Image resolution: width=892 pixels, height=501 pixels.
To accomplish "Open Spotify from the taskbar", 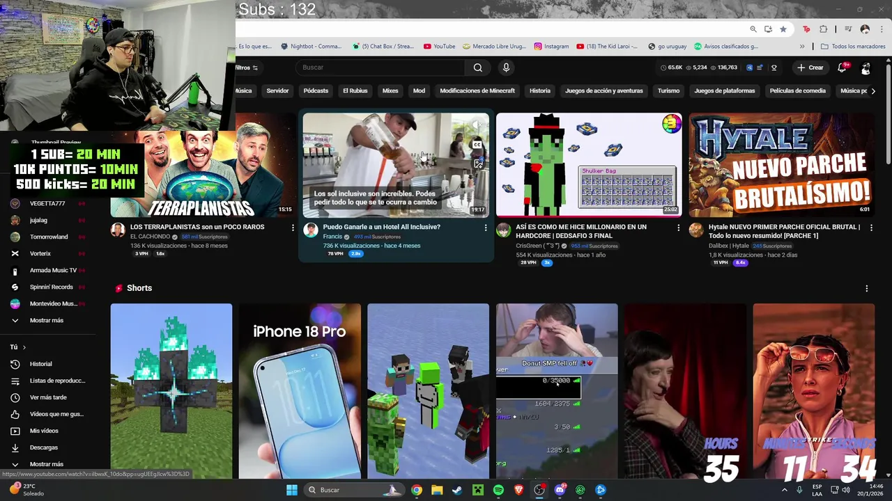I will pos(498,490).
